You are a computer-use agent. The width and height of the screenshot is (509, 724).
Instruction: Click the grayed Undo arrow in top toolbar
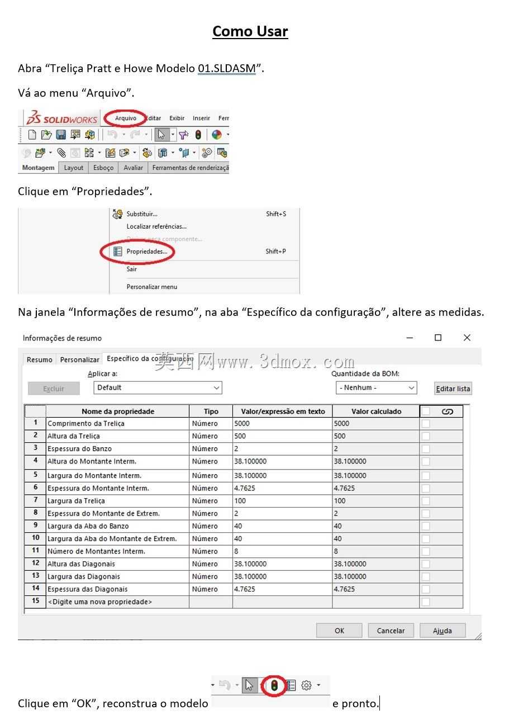[x=112, y=135]
